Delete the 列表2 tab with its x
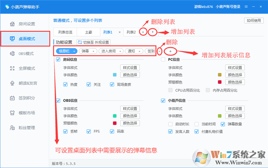Screen dimensions: 268x168 [x=143, y=32]
